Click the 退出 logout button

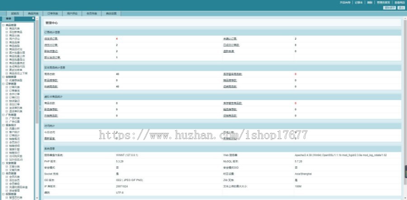(401, 8)
